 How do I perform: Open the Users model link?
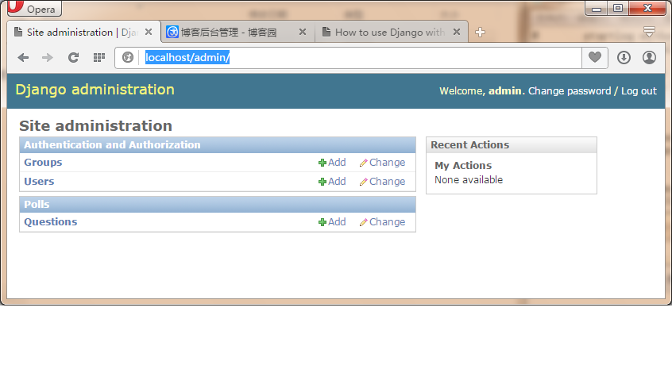tap(39, 182)
